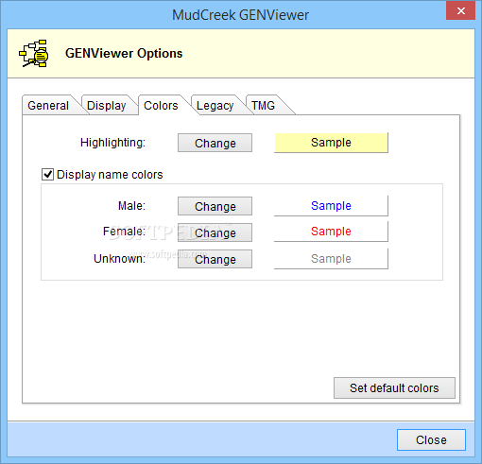Click Set default colors button
This screenshot has width=482, height=464.
tap(394, 387)
